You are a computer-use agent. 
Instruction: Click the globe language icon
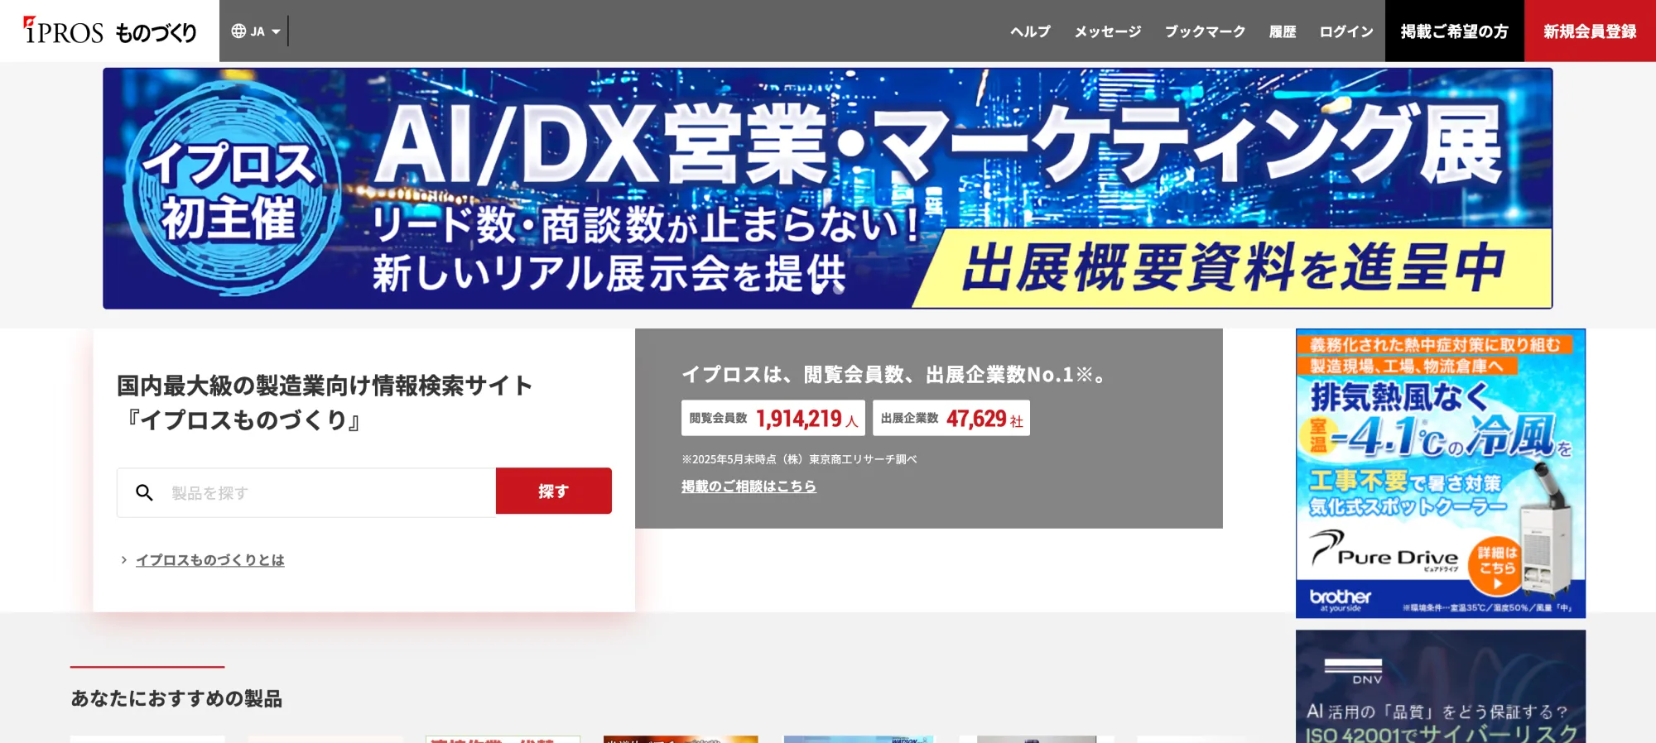tap(238, 31)
